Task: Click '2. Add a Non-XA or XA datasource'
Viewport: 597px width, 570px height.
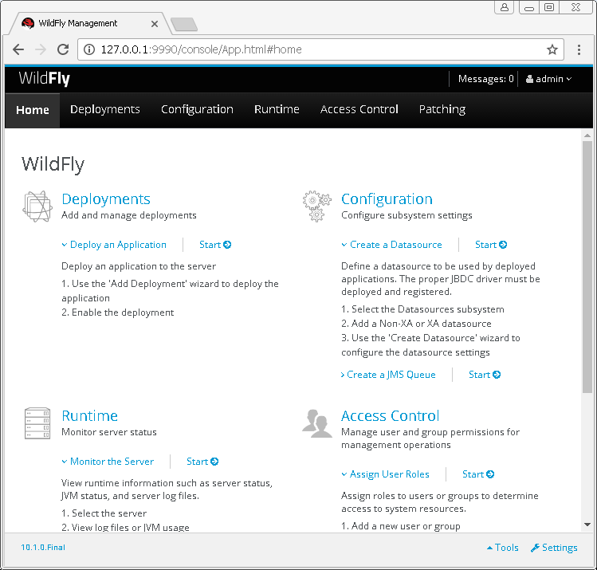Action: coord(416,324)
